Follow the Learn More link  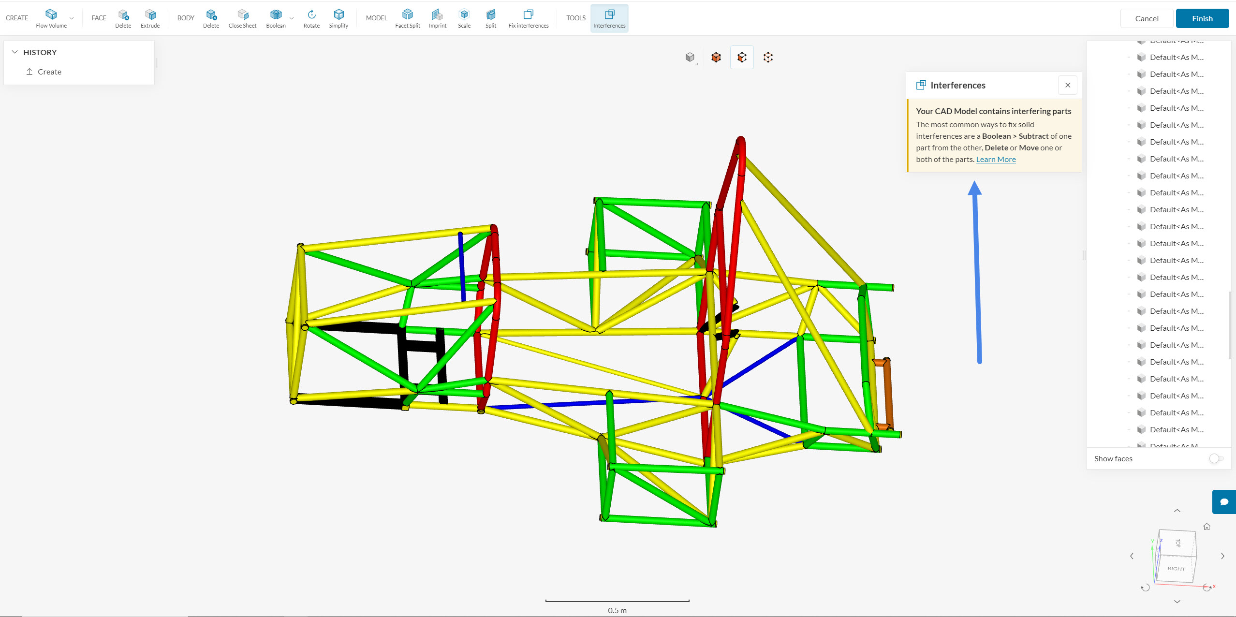coord(996,160)
